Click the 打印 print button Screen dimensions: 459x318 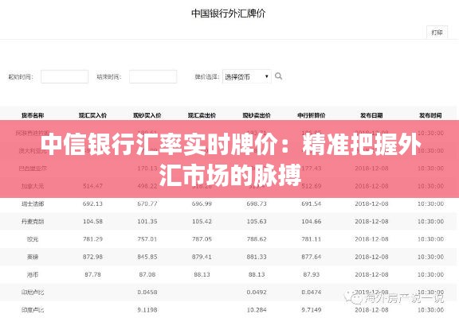point(437,33)
